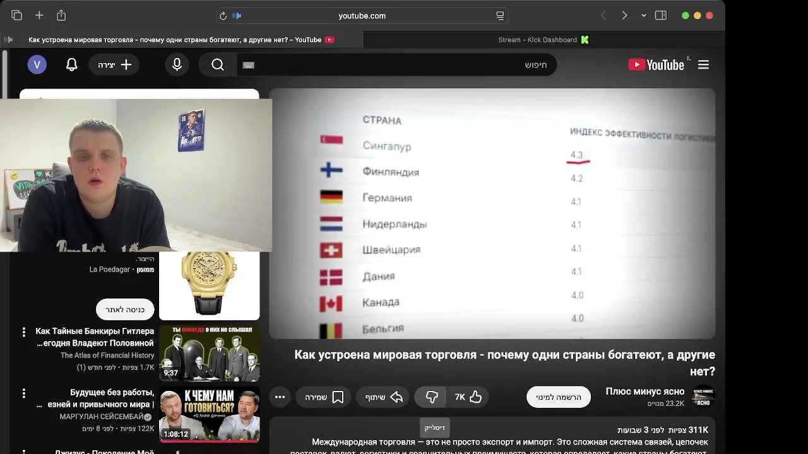Toggle the Safari sidebar

click(661, 16)
